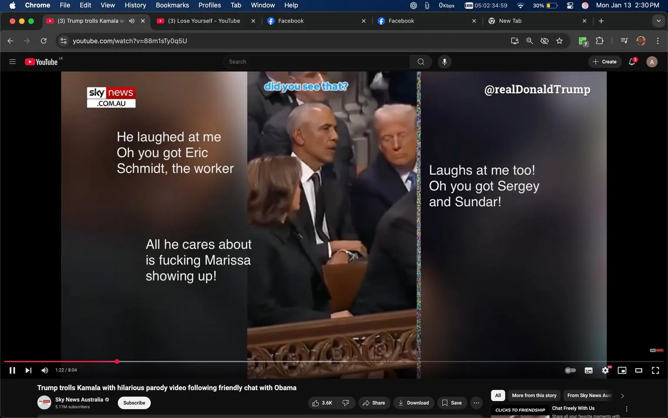Mute the video volume speaker

click(x=44, y=371)
